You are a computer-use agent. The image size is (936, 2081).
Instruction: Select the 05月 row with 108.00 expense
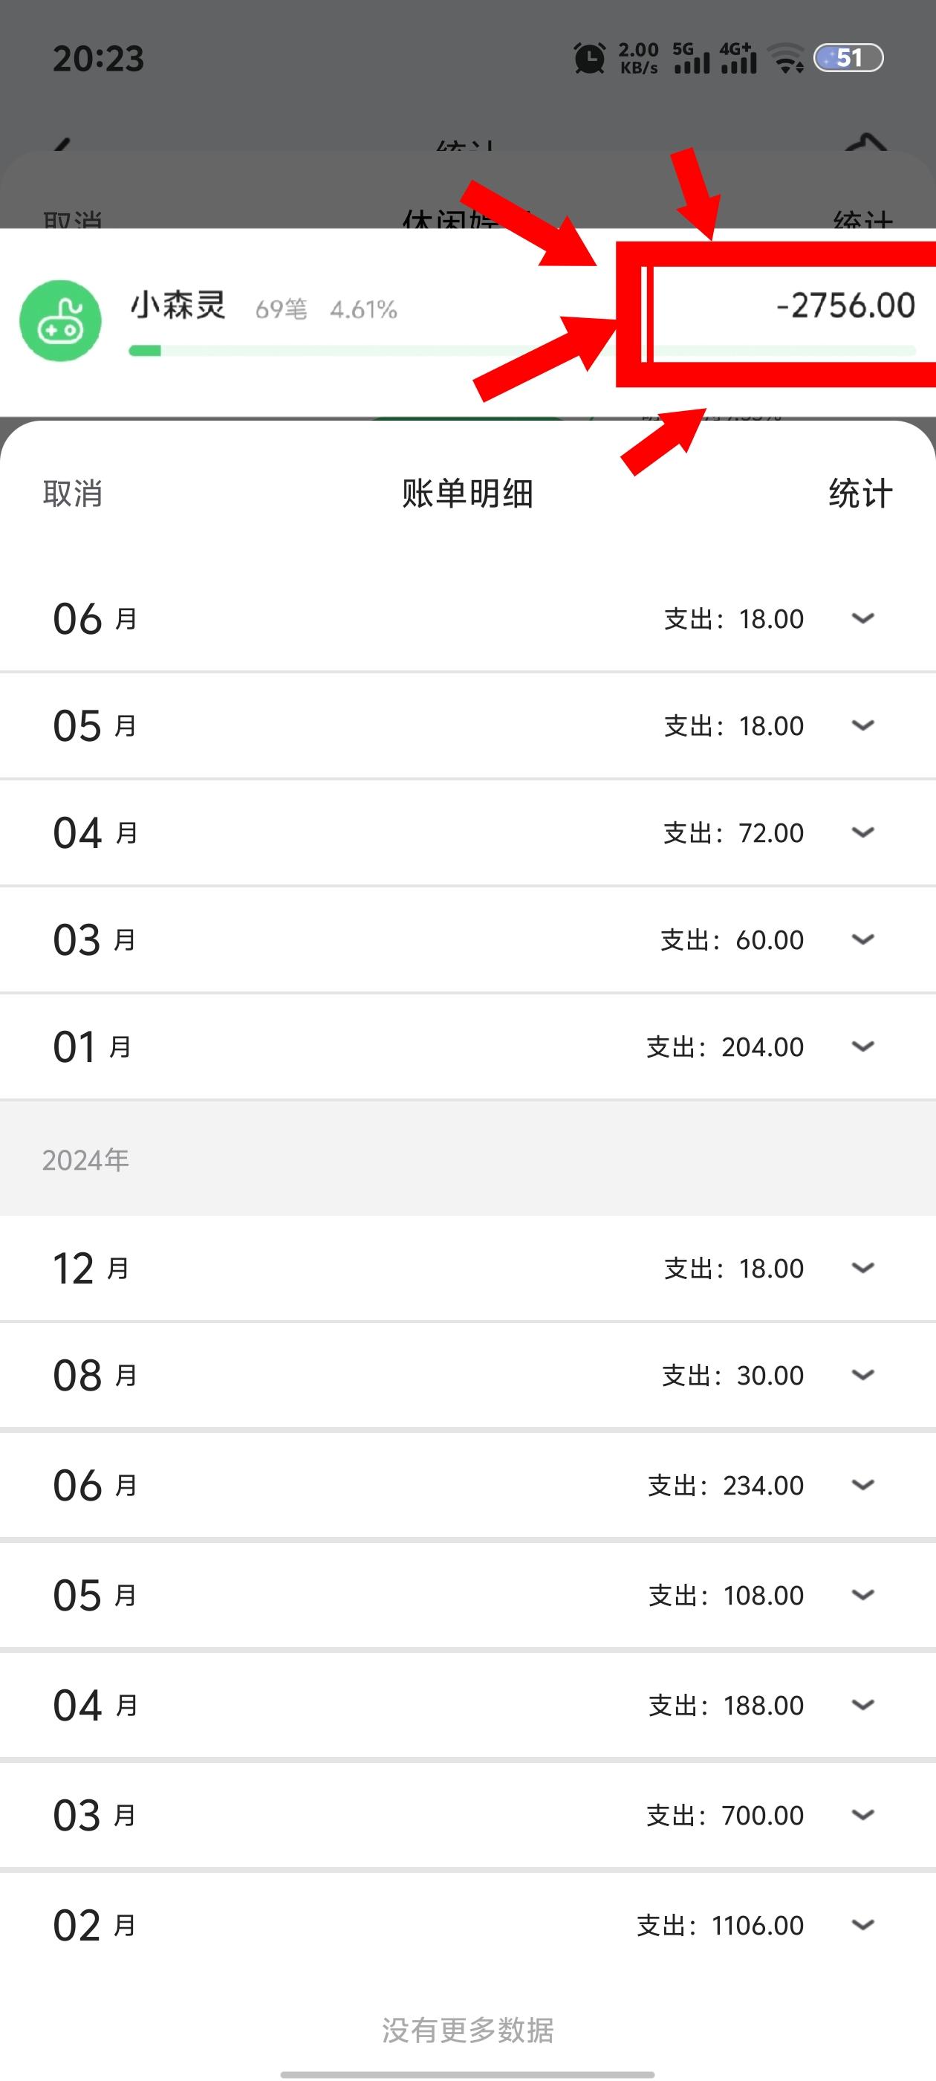(x=467, y=1596)
